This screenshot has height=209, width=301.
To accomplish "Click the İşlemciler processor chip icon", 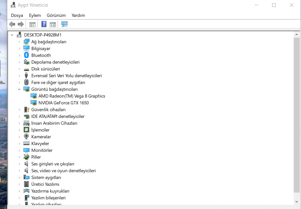I will click(26, 130).
